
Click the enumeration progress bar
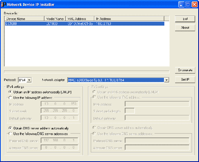coord(87,72)
